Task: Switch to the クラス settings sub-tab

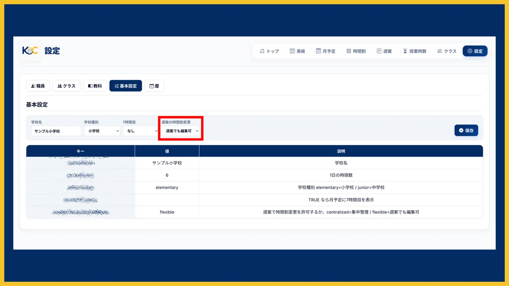Action: 67,86
